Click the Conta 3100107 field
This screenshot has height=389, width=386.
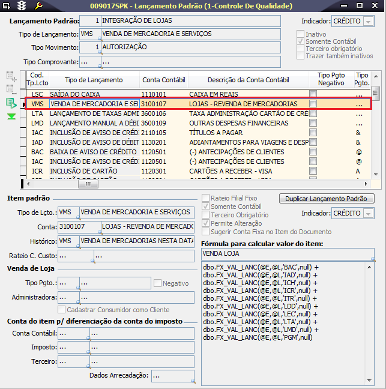pos(80,227)
